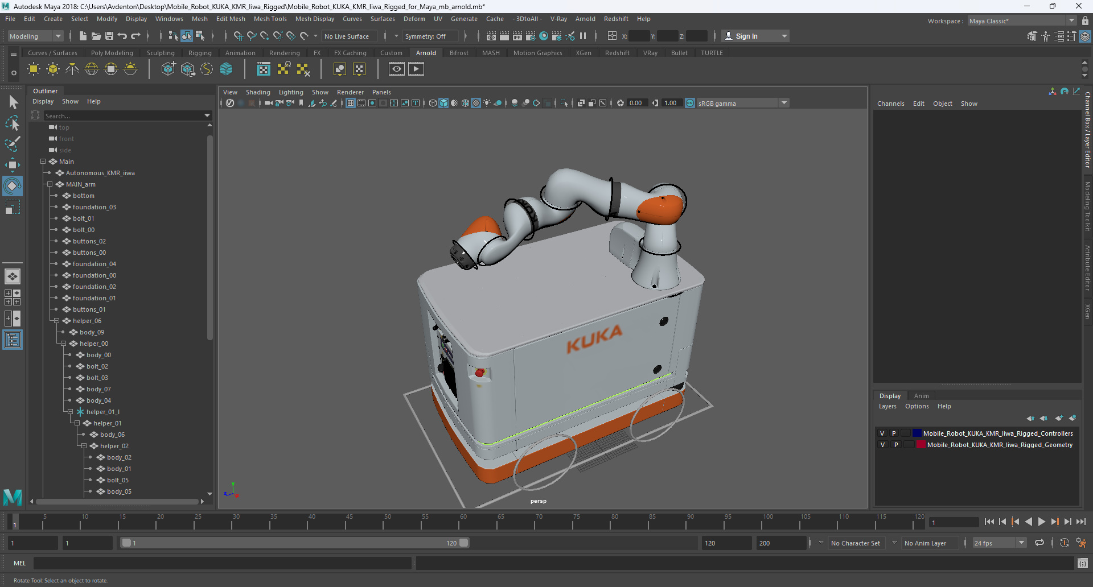Activate the Lasso selection tool

pos(13,123)
